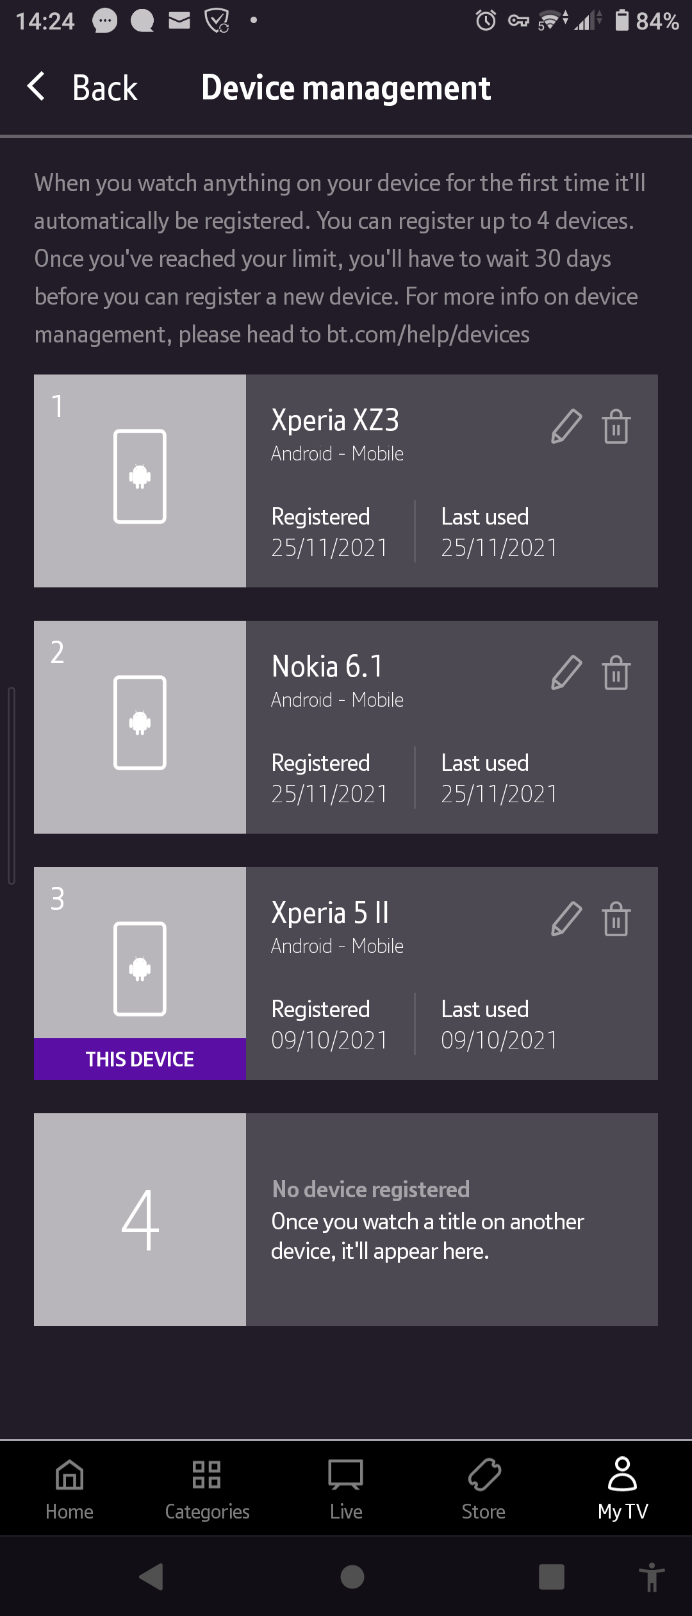Viewport: 692px width, 1616px height.
Task: Go to Categories tab
Action: 207,1489
